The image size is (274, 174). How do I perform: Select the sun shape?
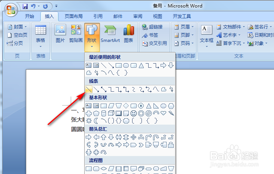[x=89, y=121]
